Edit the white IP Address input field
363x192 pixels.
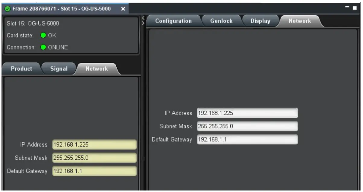[x=248, y=113]
